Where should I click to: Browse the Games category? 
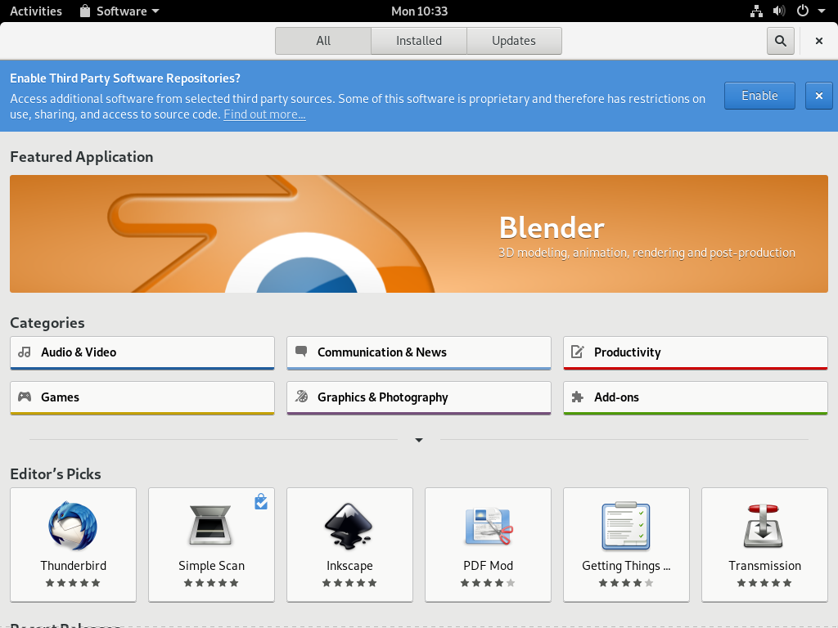point(142,398)
